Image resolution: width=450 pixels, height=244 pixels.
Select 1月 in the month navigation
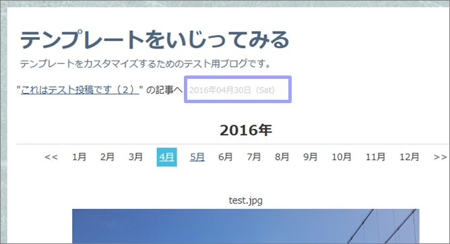[x=79, y=157]
